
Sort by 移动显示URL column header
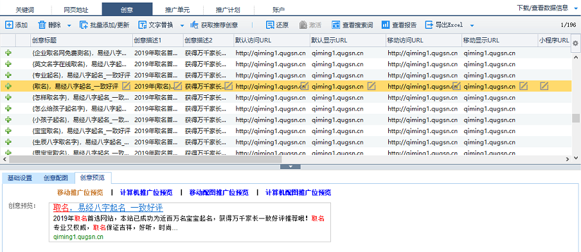click(x=499, y=40)
